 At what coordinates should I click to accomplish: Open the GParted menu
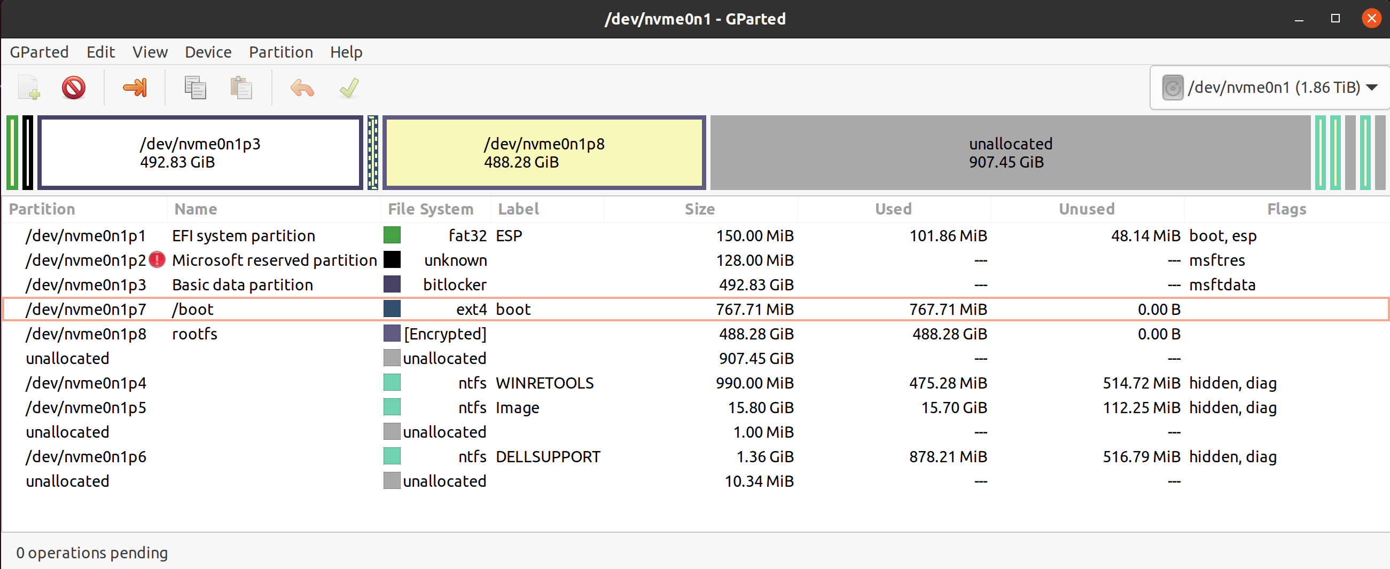39,52
